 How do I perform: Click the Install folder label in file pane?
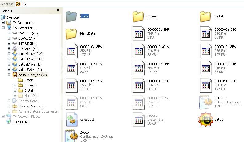coord(219,16)
